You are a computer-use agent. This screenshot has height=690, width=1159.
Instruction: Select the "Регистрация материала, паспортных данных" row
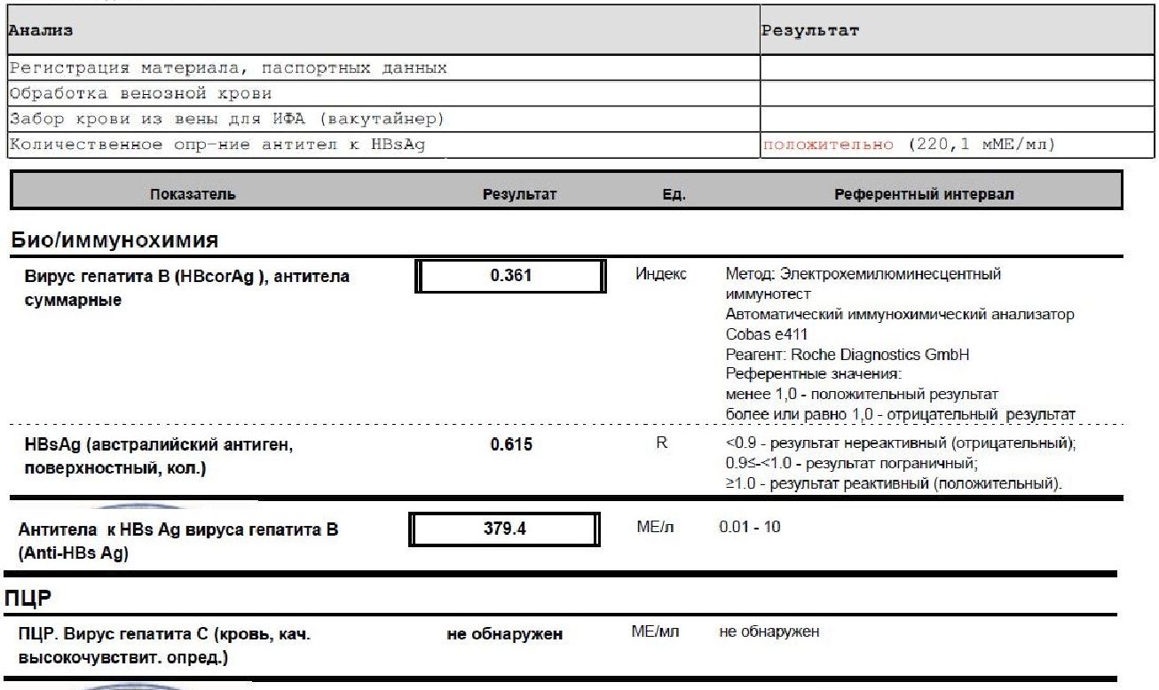[227, 68]
